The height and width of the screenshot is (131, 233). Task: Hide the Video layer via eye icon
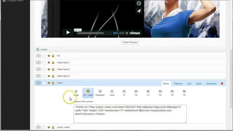point(49,83)
